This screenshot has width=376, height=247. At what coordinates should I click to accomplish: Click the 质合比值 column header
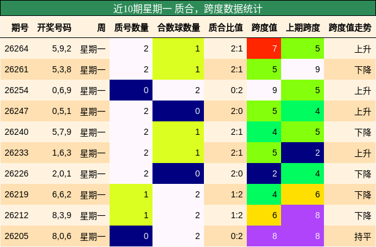click(225, 28)
